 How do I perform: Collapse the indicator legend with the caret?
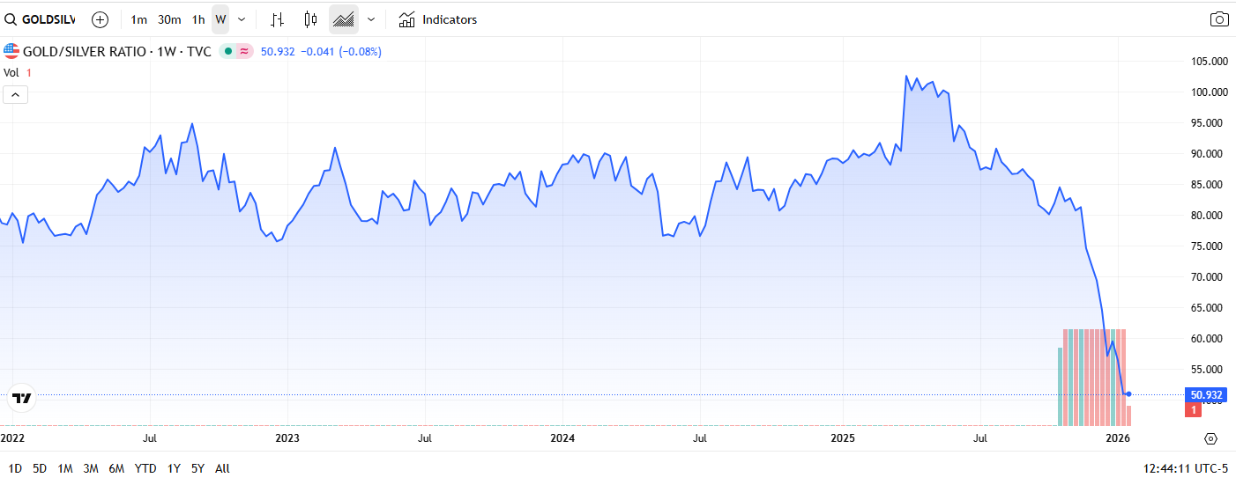pyautogui.click(x=15, y=95)
